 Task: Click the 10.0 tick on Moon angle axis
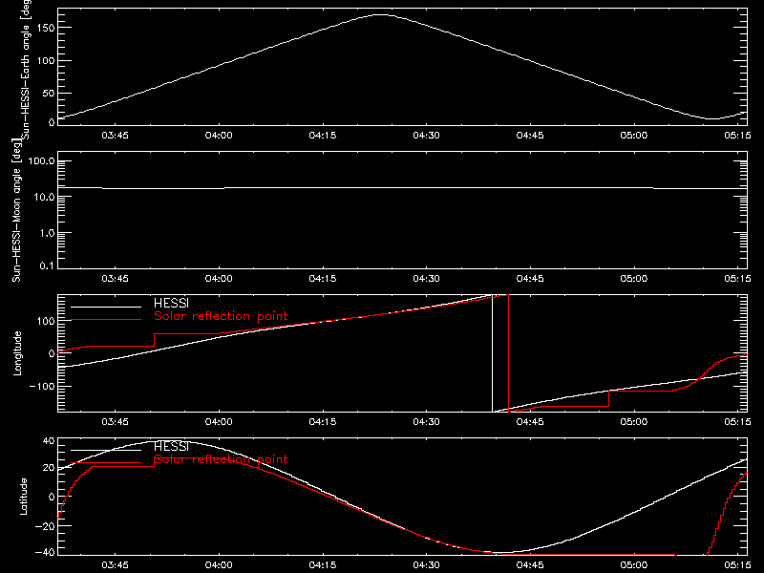[43, 197]
